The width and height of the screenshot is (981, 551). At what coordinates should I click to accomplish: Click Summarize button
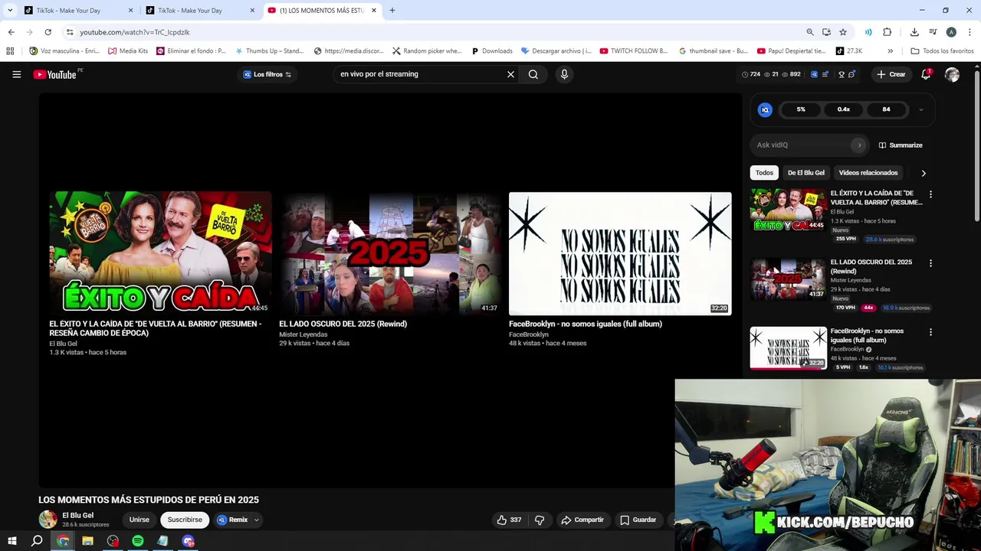tap(901, 145)
